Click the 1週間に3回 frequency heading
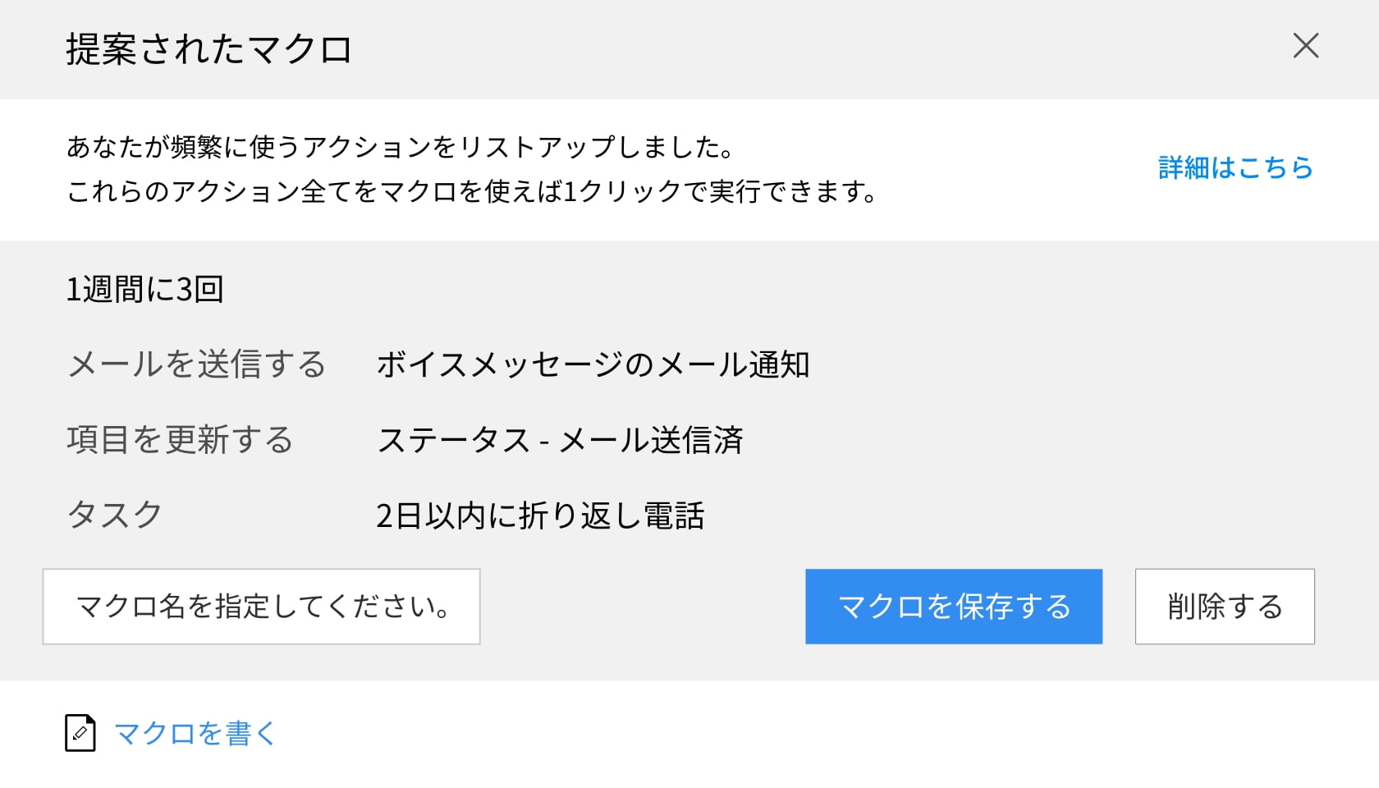The image size is (1379, 788). (144, 289)
